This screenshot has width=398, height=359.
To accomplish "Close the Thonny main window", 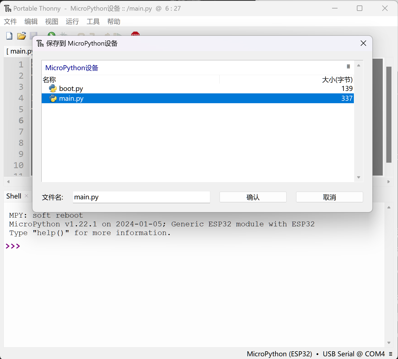I will click(385, 8).
